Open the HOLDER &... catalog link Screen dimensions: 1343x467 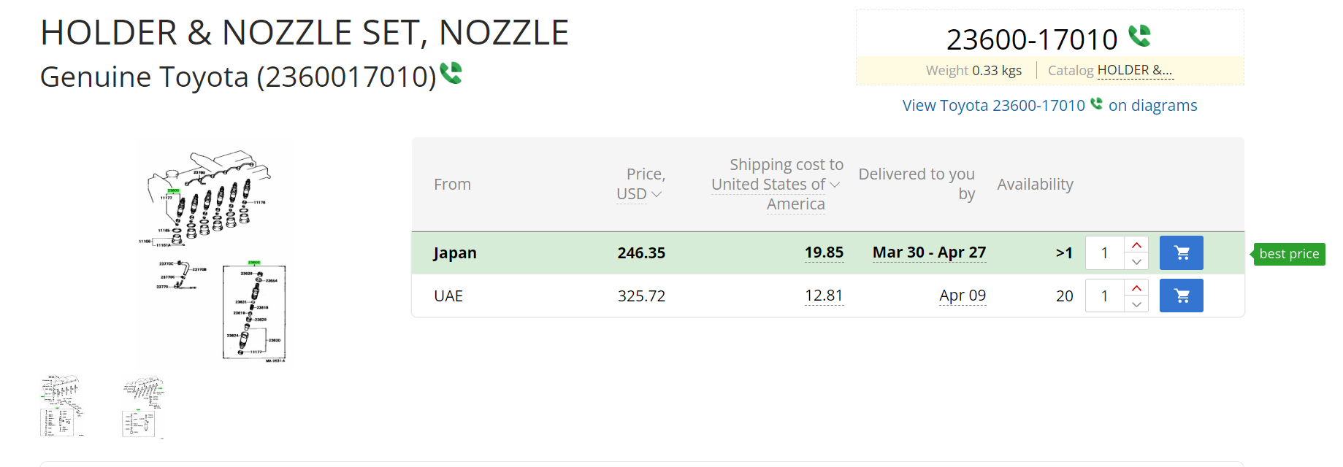click(x=1135, y=70)
